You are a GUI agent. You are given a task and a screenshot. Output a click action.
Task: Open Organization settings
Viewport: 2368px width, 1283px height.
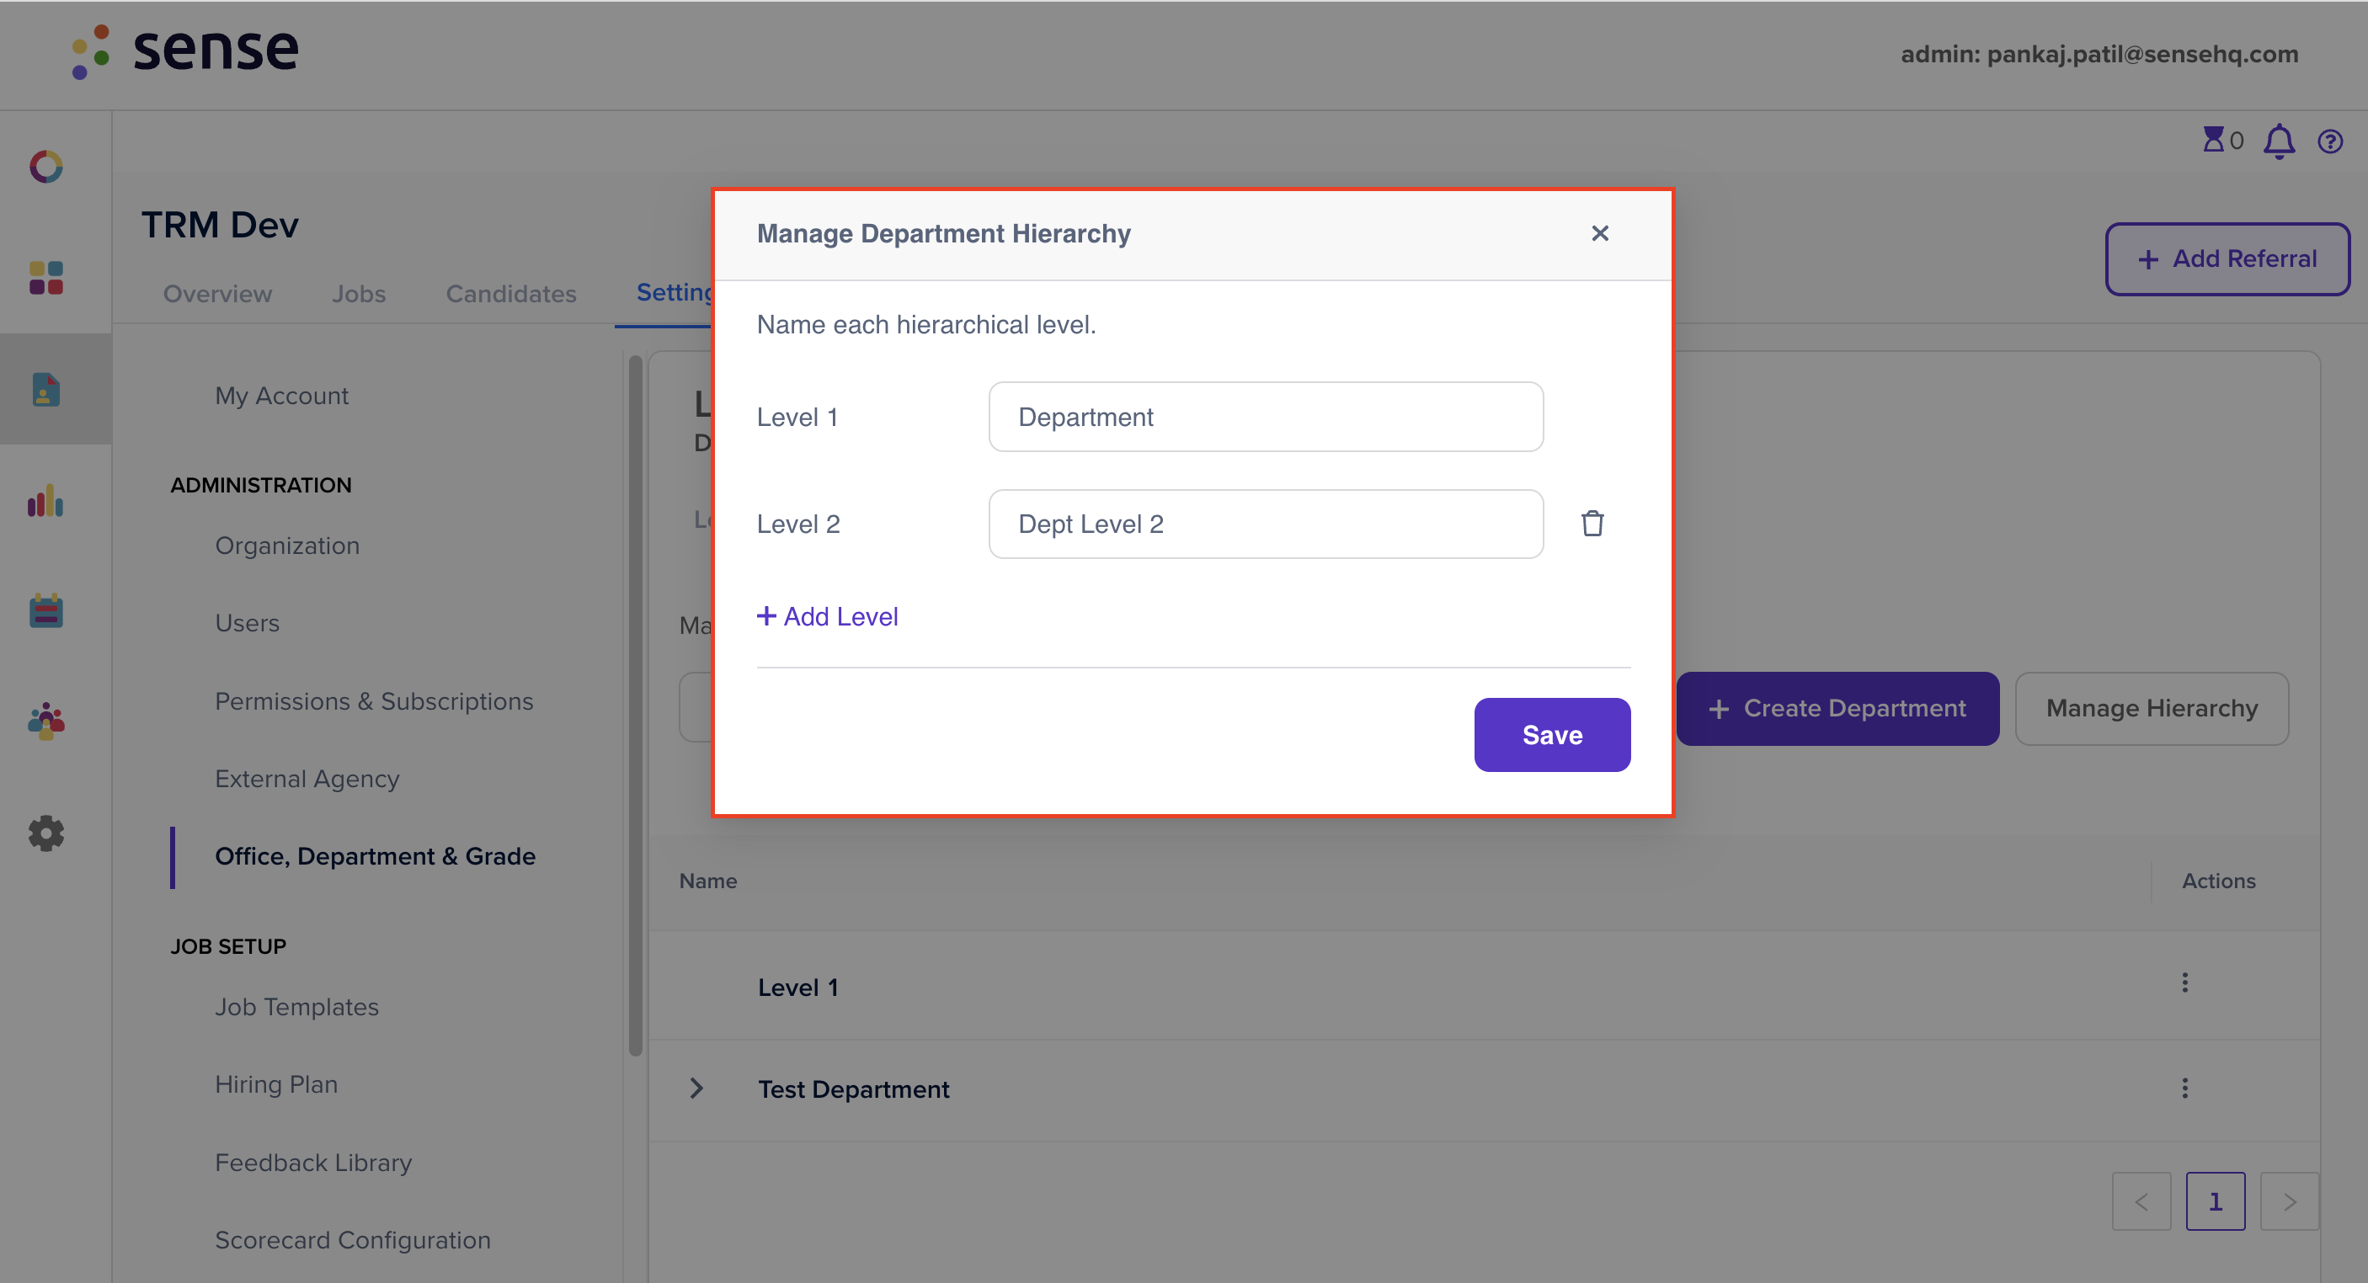click(x=287, y=545)
